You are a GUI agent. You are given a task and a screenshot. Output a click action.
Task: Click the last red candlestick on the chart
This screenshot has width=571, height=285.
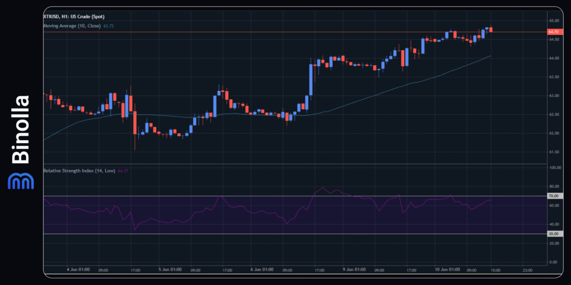point(491,30)
